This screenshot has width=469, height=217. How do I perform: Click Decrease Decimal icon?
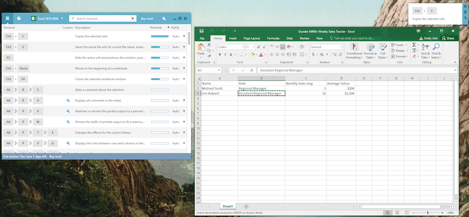point(340,55)
